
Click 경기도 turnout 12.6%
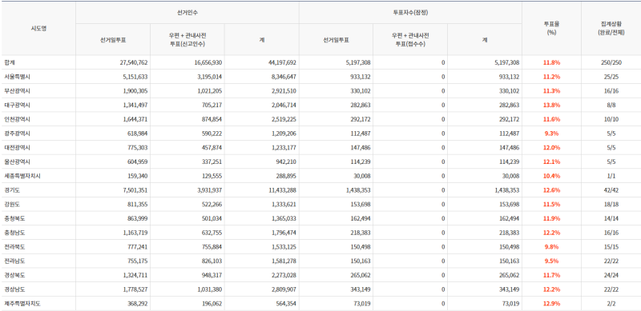point(551,190)
